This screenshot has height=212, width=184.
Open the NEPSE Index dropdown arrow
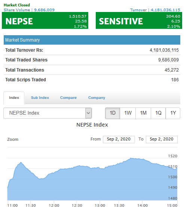coord(88,113)
